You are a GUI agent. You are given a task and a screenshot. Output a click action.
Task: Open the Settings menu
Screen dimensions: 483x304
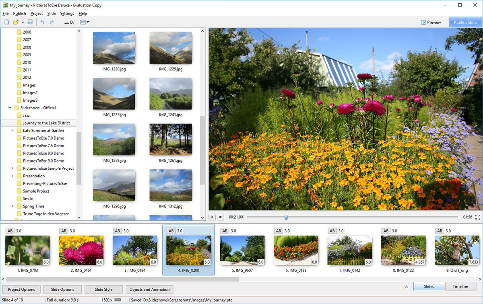[67, 13]
